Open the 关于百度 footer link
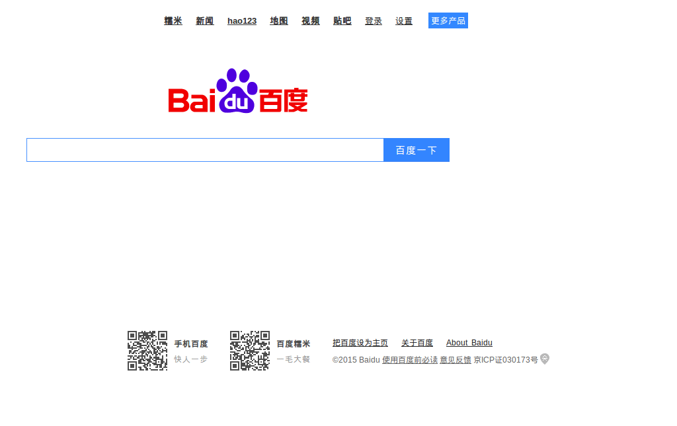677x426 pixels. (x=417, y=343)
